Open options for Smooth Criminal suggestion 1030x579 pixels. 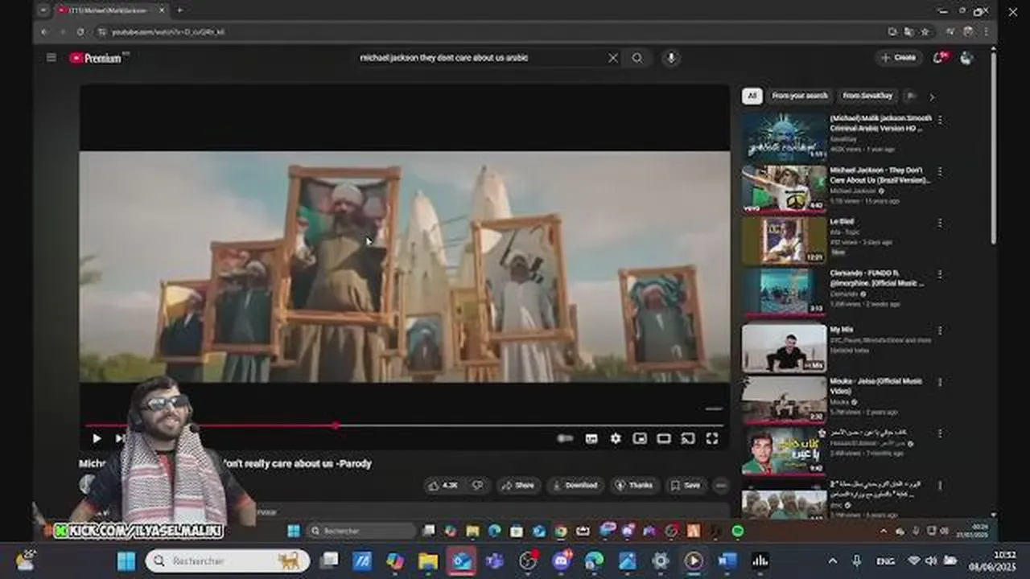(940, 119)
